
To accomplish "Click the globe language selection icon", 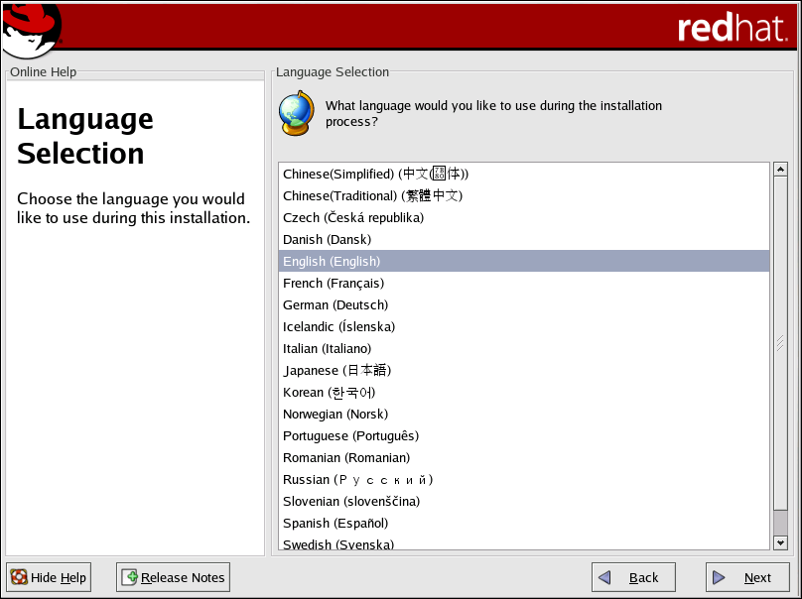I will (x=296, y=113).
